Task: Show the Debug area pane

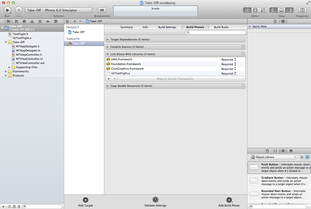Action: (x=281, y=10)
